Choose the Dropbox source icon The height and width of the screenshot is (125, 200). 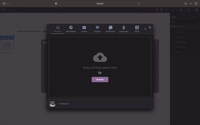click(97, 29)
